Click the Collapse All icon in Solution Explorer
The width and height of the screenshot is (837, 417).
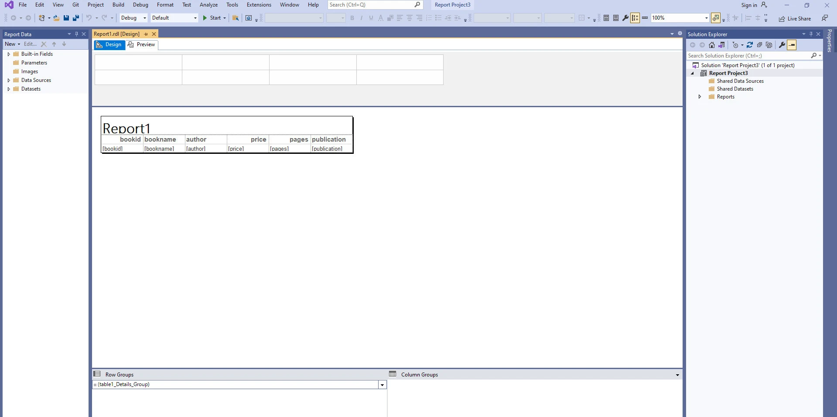click(759, 45)
